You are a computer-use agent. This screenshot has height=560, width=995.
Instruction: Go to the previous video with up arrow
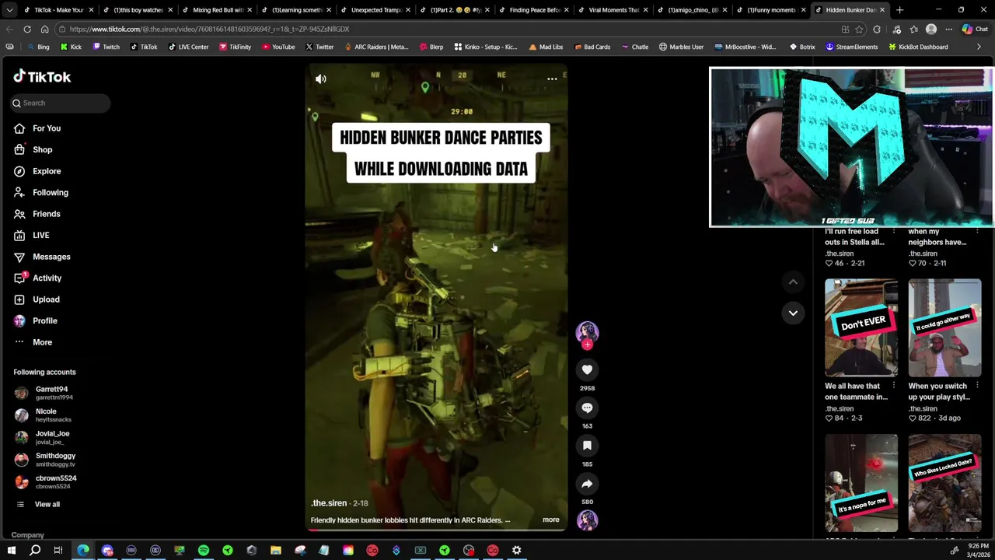coord(793,282)
